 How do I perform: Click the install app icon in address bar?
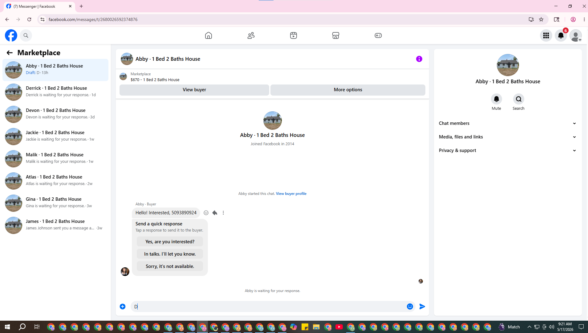pos(531,19)
